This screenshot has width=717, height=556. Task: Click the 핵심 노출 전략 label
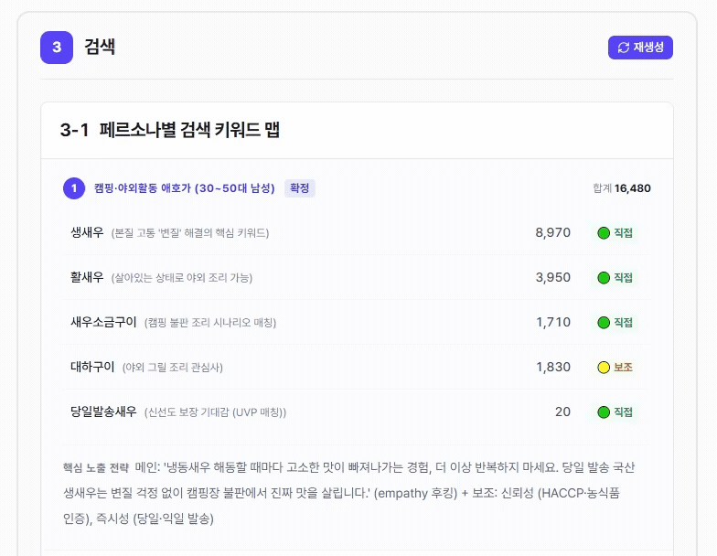(96, 468)
